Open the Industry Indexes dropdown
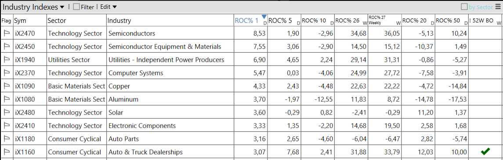Image resolution: width=503 pixels, height=160 pixels. (34, 7)
